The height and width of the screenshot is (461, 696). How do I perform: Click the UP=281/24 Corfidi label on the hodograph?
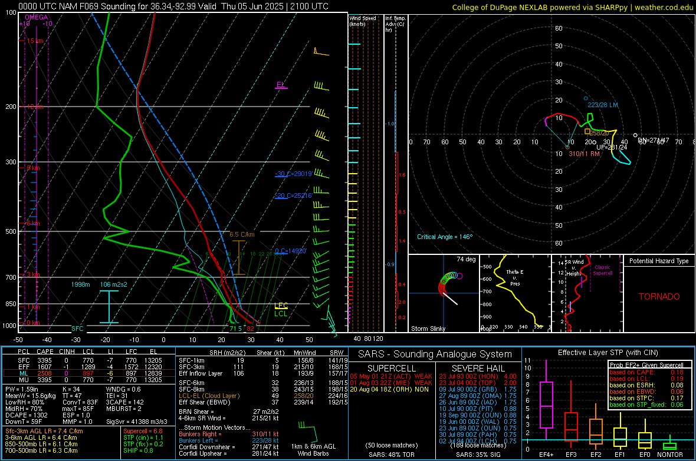tap(612, 147)
